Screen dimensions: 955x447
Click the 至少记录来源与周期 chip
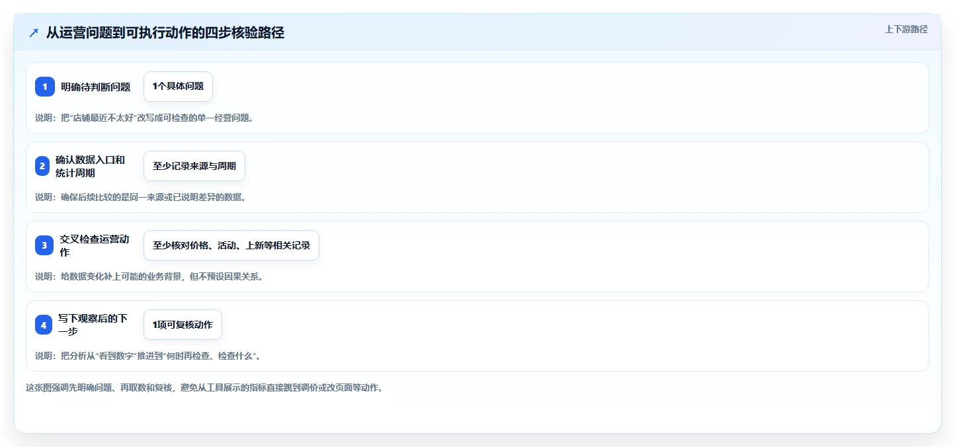pyautogui.click(x=194, y=166)
